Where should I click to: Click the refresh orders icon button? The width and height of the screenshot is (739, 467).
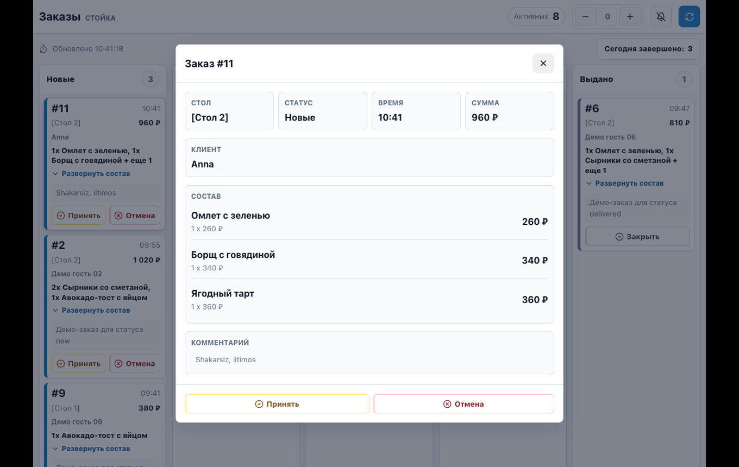pyautogui.click(x=689, y=17)
